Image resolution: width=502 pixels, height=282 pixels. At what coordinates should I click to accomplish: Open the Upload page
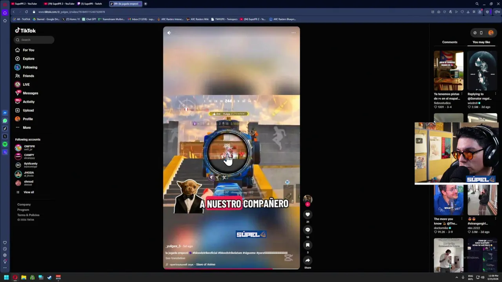pos(24,110)
